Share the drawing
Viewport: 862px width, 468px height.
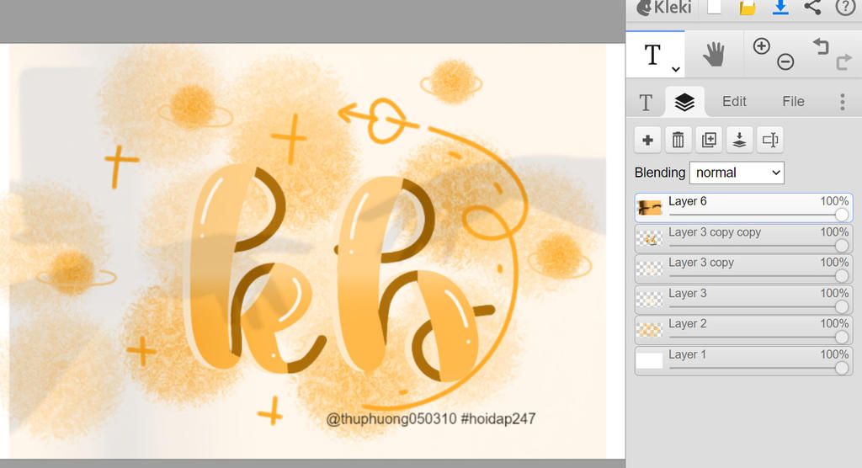click(812, 7)
